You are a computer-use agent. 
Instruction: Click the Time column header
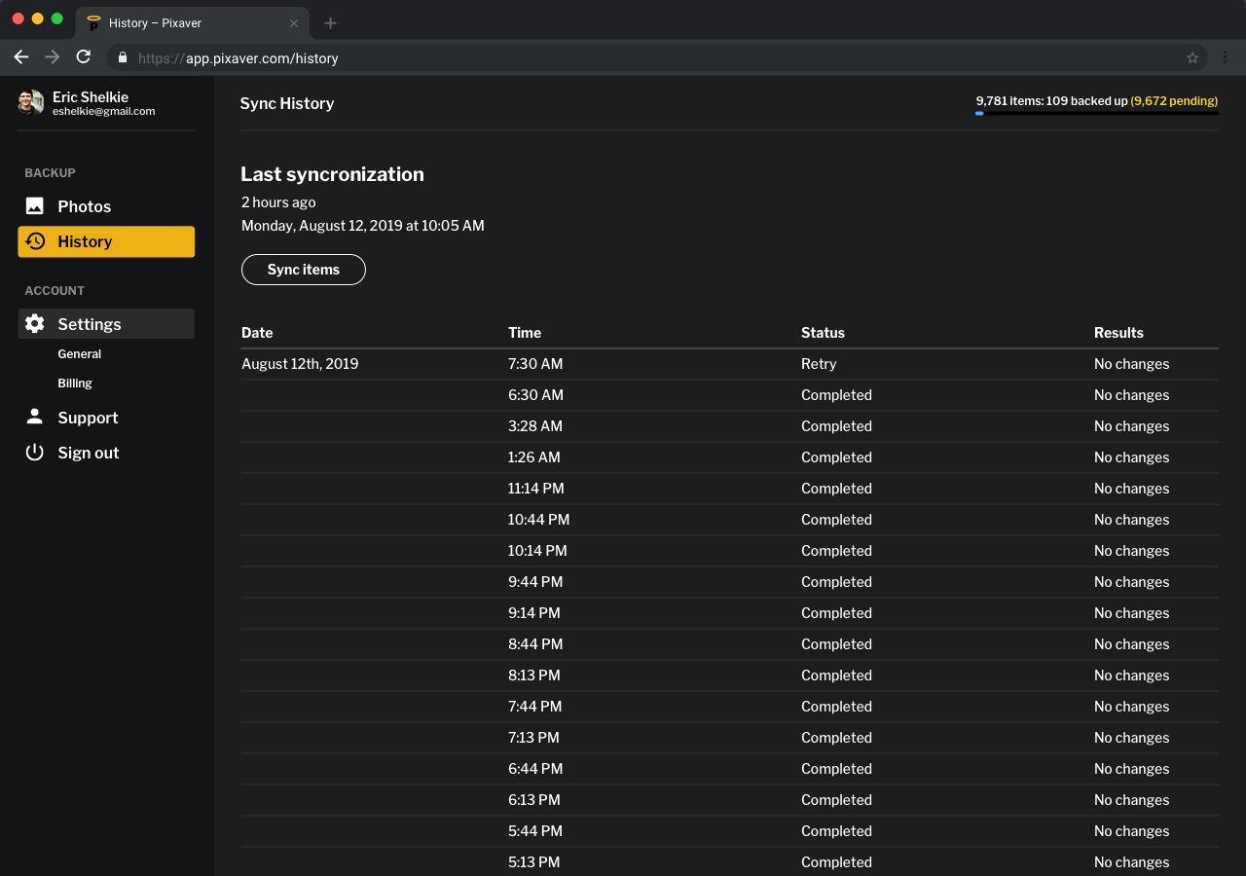525,333
